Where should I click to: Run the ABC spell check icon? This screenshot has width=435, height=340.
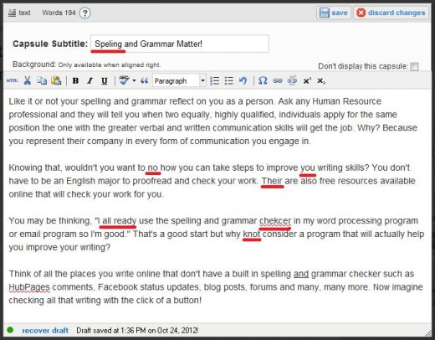coord(124,80)
